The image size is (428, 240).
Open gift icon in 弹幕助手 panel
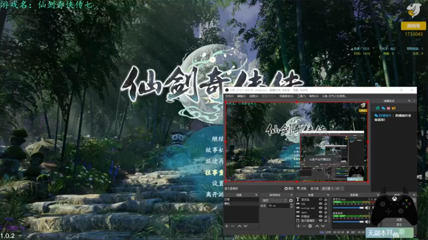[388, 108]
